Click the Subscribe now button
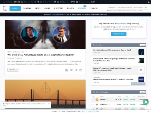The image size is (151, 113). tap(119, 34)
